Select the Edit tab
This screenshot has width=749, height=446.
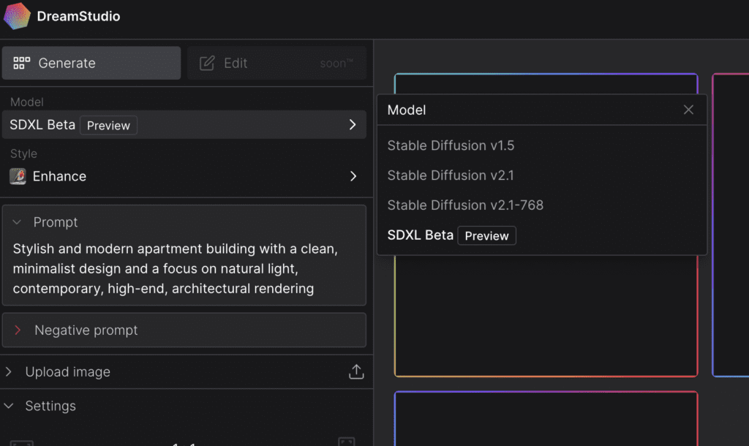(276, 63)
